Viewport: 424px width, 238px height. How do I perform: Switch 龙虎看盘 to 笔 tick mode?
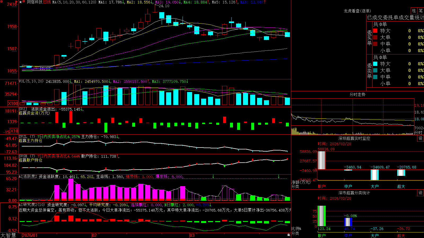[x=421, y=11]
